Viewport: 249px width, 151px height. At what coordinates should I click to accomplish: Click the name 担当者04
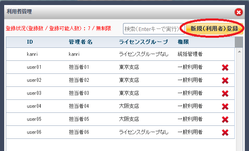(79, 106)
